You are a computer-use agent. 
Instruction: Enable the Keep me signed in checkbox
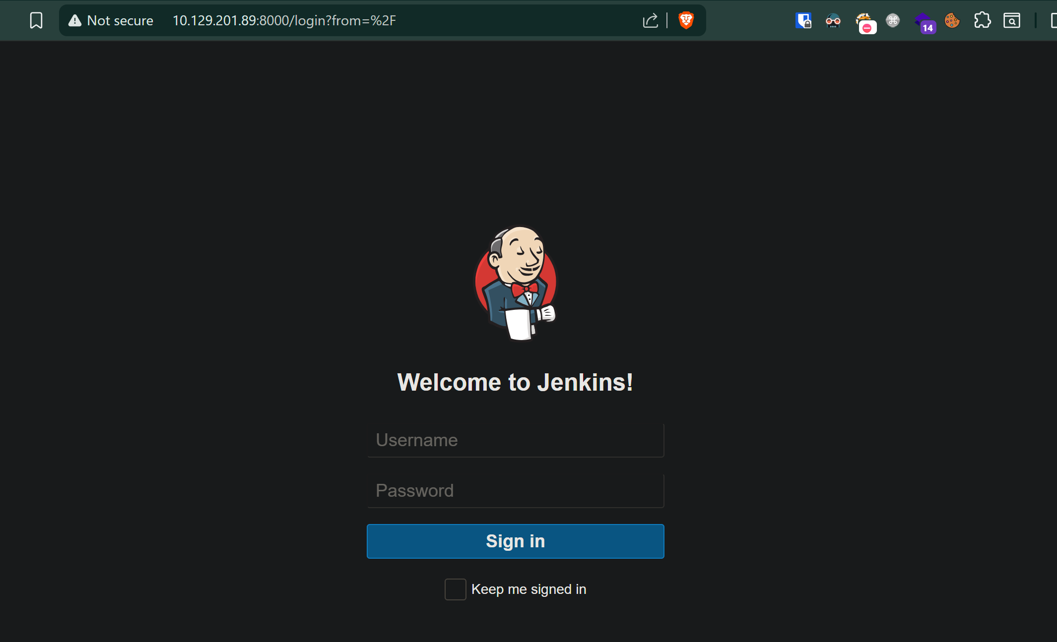tap(455, 589)
